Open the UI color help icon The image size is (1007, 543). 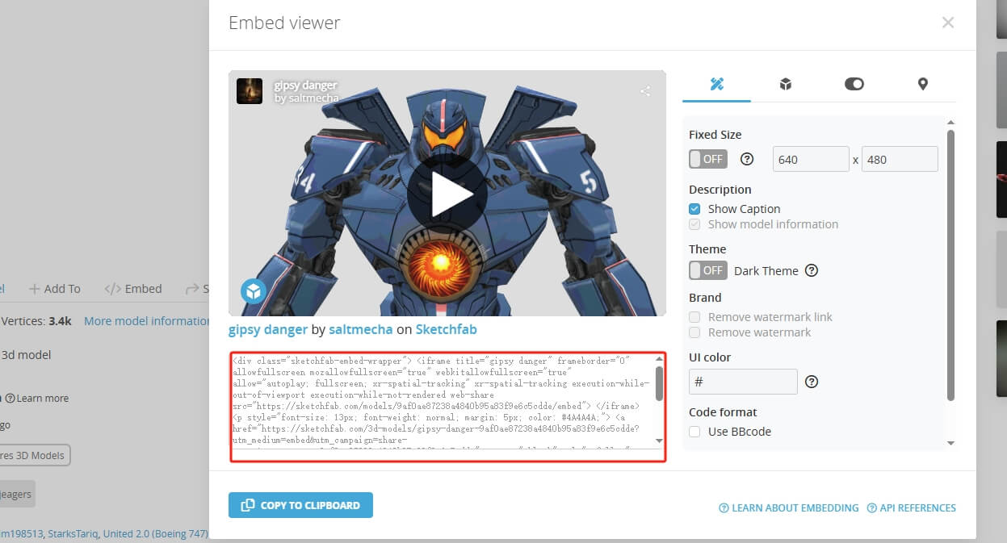[x=812, y=382]
